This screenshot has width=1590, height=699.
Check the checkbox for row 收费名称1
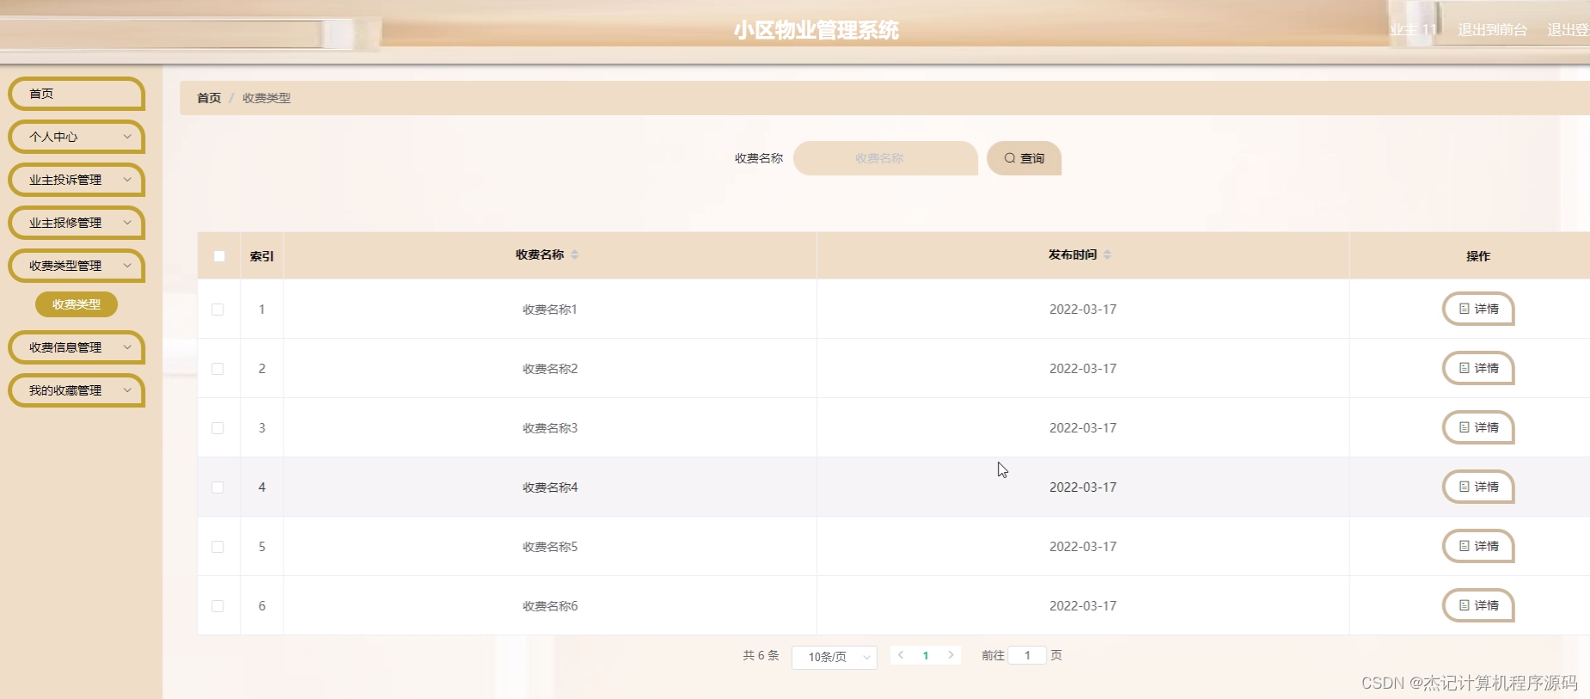click(x=217, y=310)
